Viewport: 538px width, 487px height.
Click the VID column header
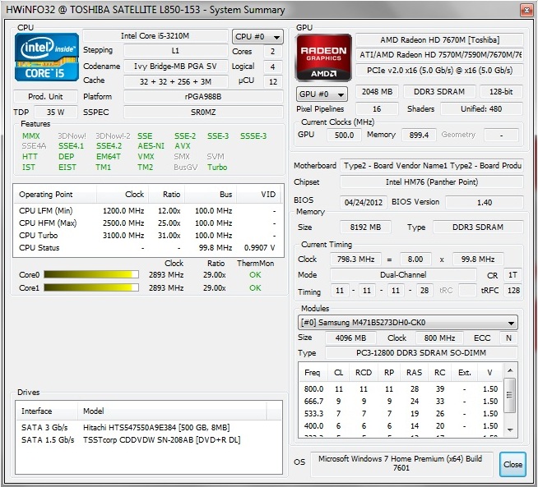click(x=258, y=195)
